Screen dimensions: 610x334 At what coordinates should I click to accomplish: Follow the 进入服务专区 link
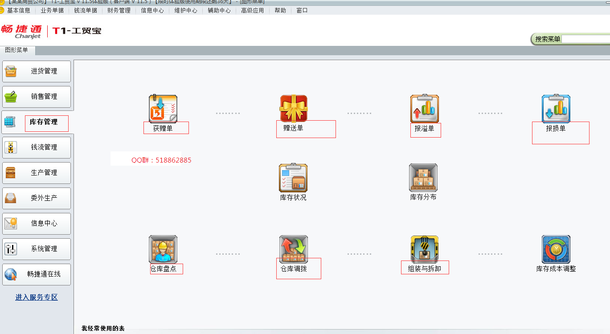37,297
